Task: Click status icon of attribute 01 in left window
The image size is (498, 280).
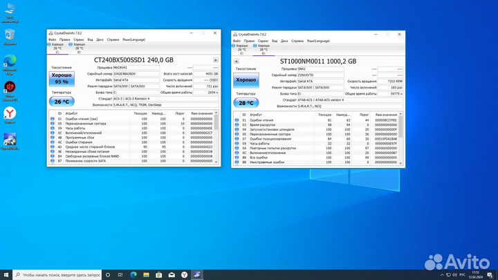Action: pos(50,119)
